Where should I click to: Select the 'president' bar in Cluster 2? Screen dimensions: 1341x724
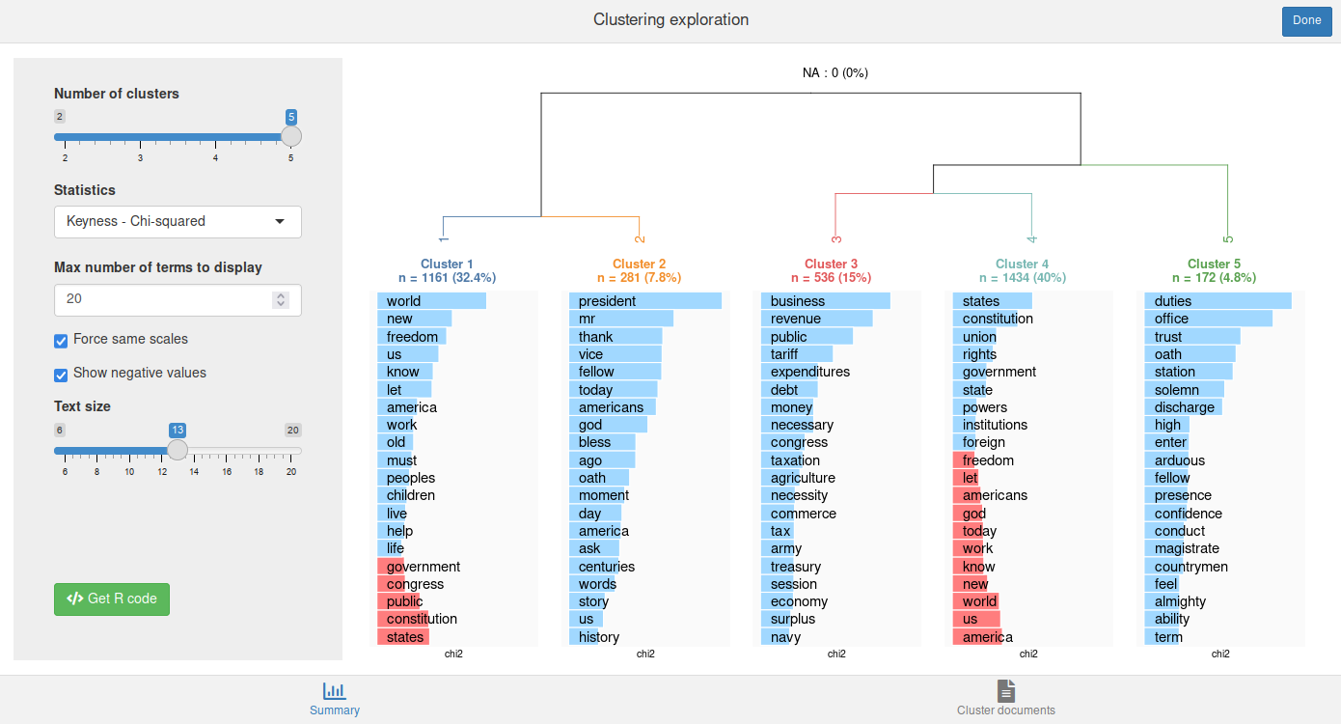pyautogui.click(x=644, y=301)
